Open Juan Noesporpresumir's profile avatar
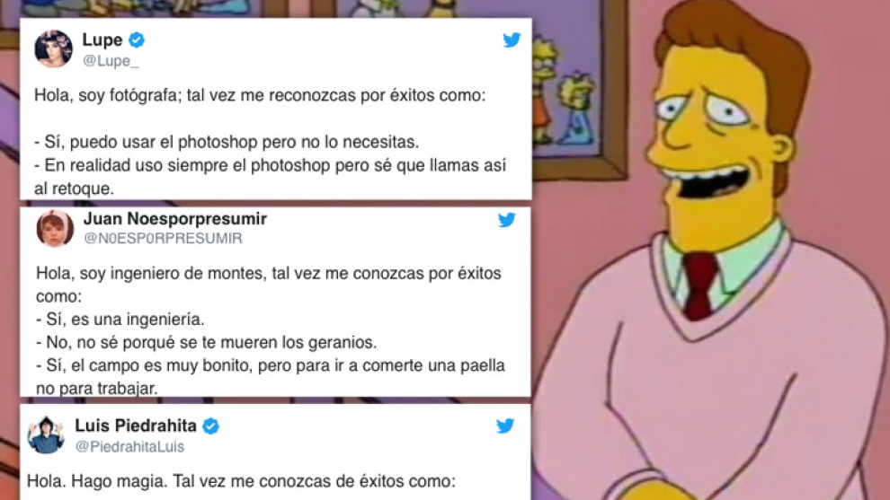The width and height of the screenshot is (890, 500). pos(55,229)
